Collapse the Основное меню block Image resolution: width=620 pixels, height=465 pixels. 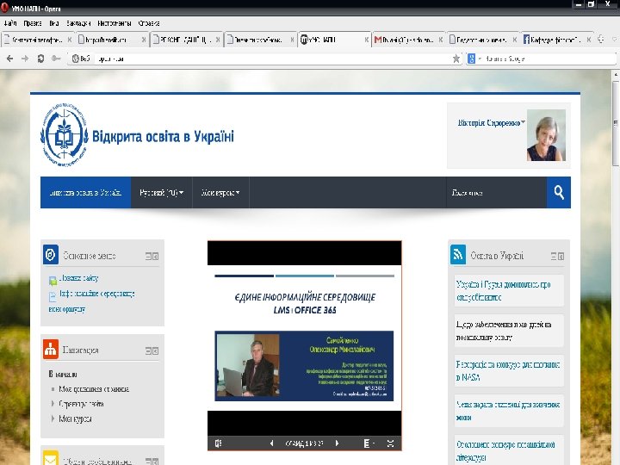[x=148, y=257]
